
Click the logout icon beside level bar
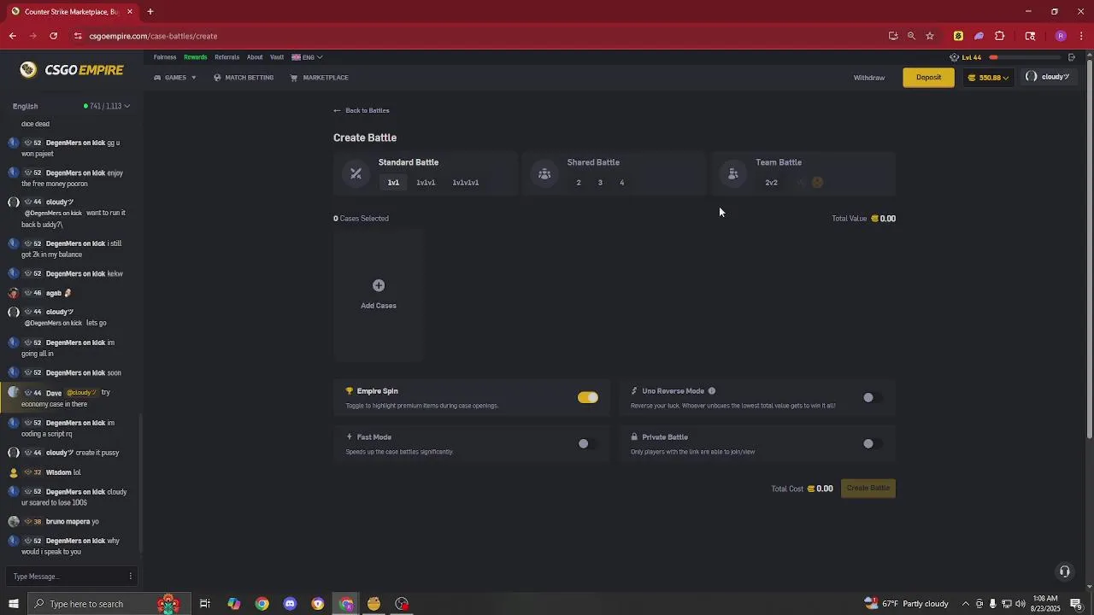tap(1072, 57)
